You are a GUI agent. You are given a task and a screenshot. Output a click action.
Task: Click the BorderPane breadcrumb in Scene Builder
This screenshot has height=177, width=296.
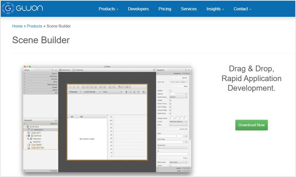[65, 70]
